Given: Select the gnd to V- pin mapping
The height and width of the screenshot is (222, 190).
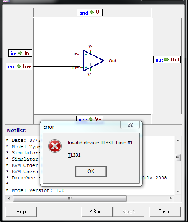Looking at the screenshot, I should [90, 13].
